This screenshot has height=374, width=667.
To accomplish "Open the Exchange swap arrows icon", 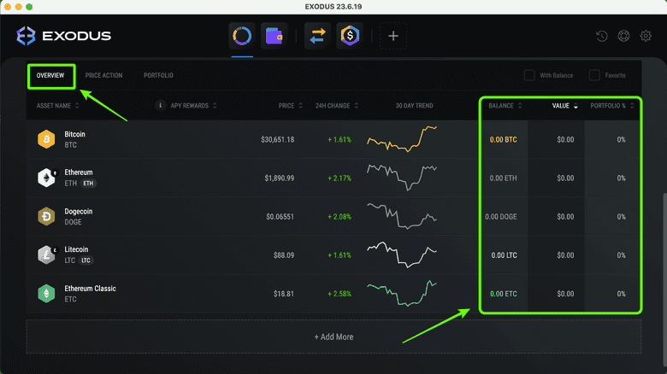I will tap(317, 36).
